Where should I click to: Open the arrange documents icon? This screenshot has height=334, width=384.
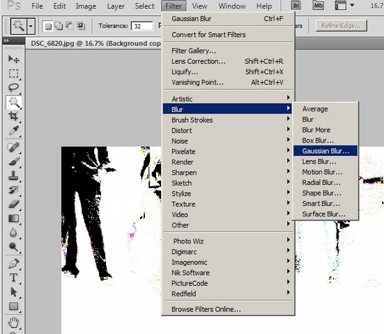click(x=340, y=6)
